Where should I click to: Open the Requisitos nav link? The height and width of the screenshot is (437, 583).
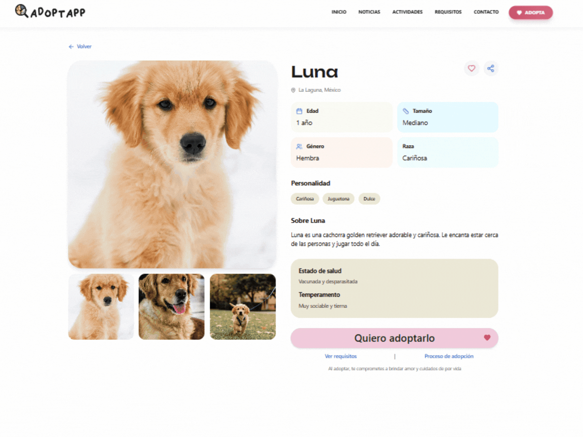point(448,12)
